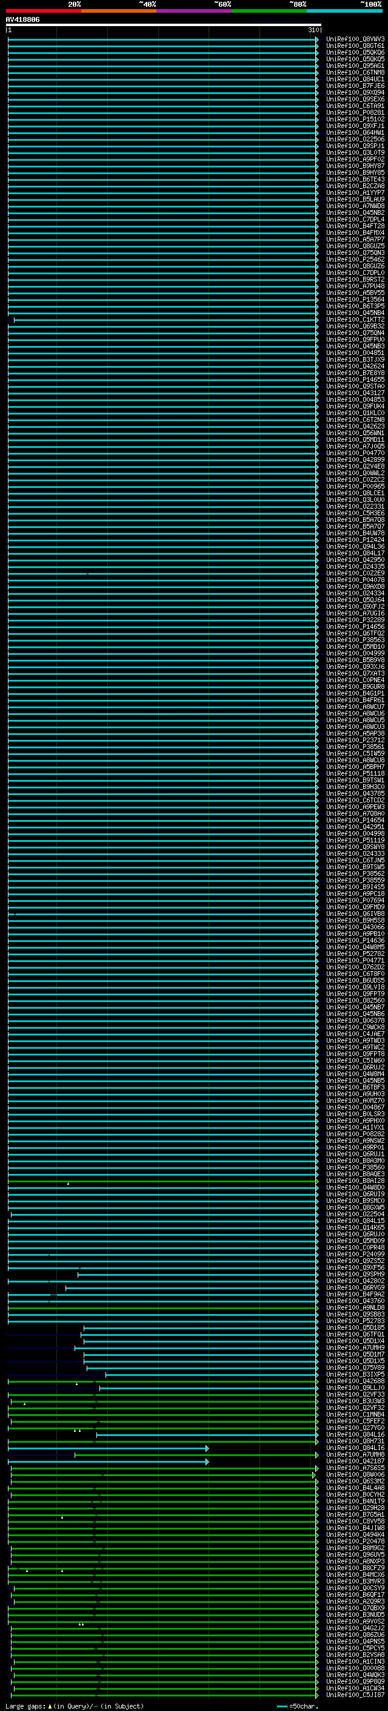Click the 'Large gaps' legend text
Viewport: 388px width, 1711px height.
coord(25,1706)
